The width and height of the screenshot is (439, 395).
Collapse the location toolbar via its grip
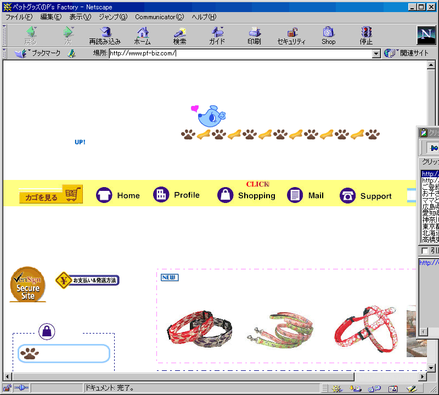coord(4,53)
